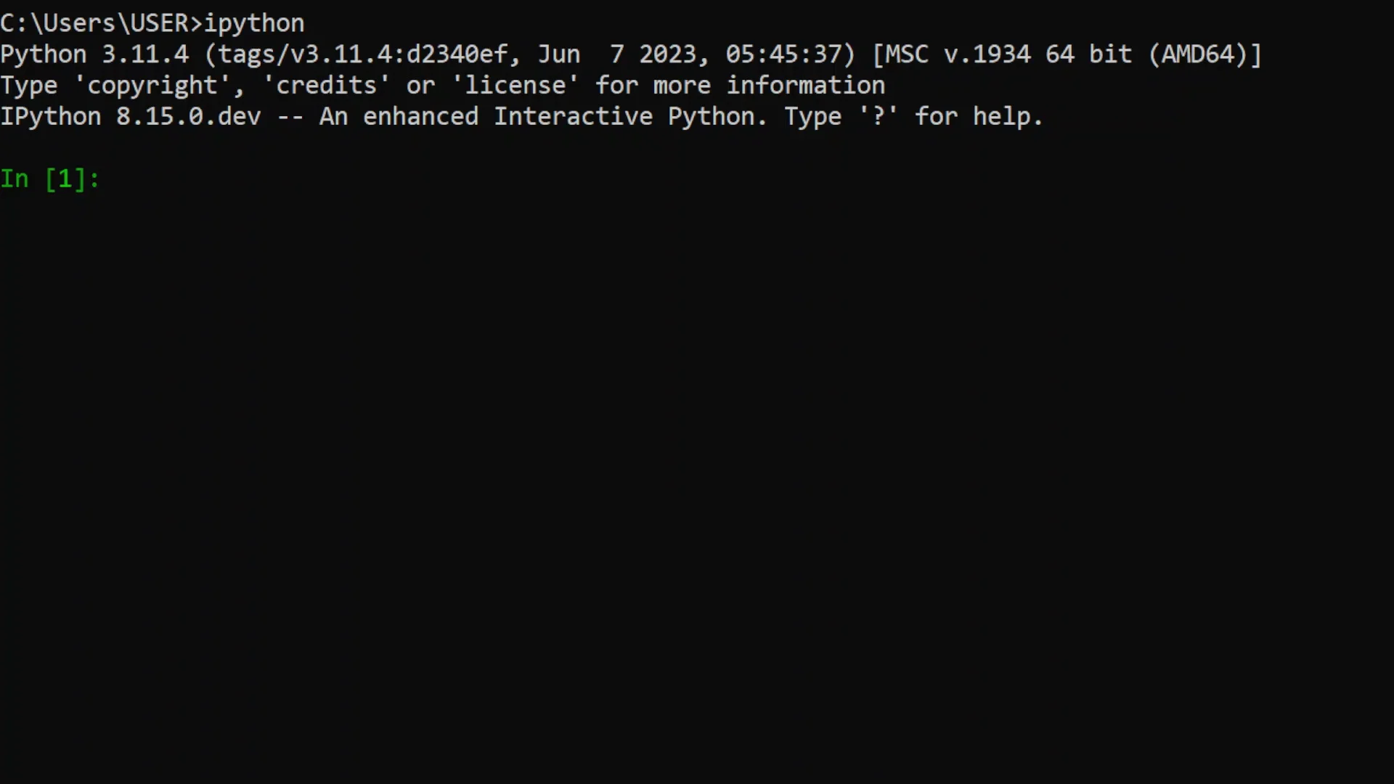Click the (AMD64) architecture label
Image resolution: width=1394 pixels, height=784 pixels.
[x=1198, y=54]
